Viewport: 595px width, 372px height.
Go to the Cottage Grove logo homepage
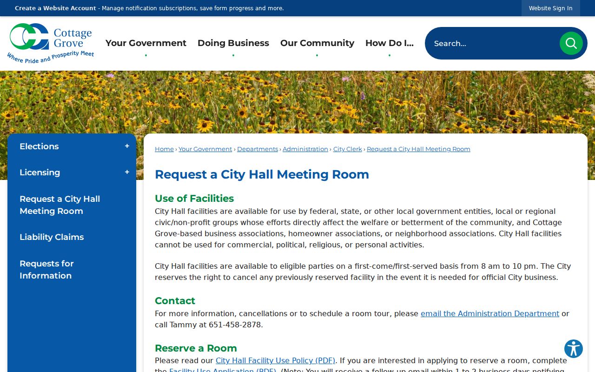click(51, 43)
